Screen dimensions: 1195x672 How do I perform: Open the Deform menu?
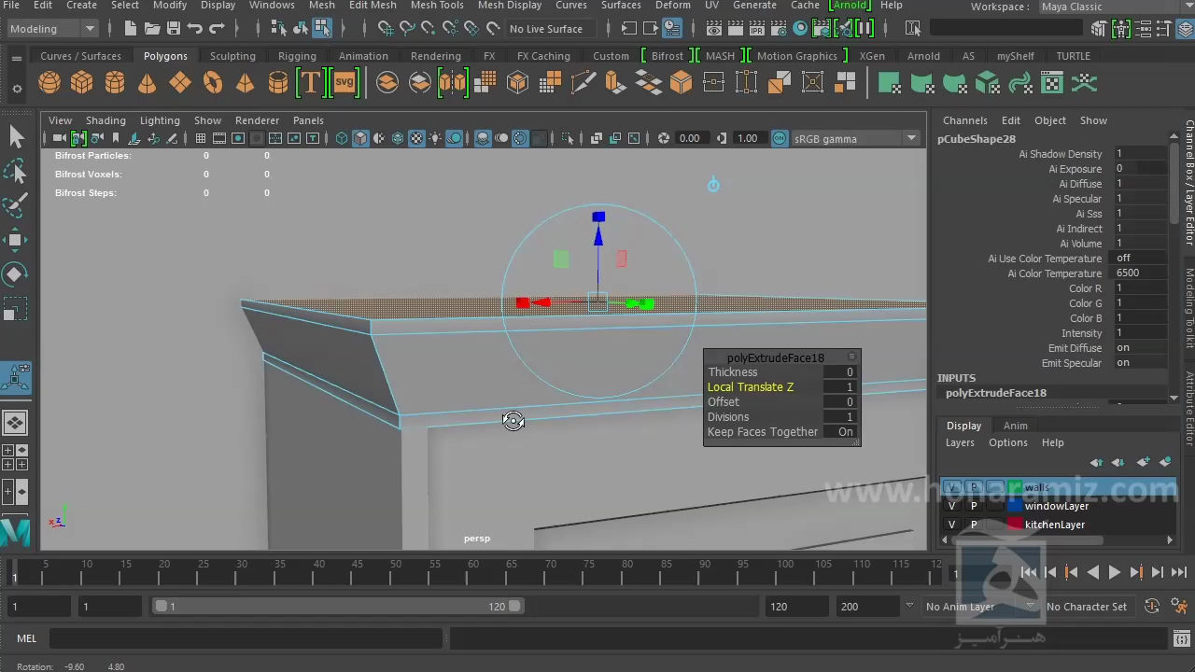[x=673, y=6]
